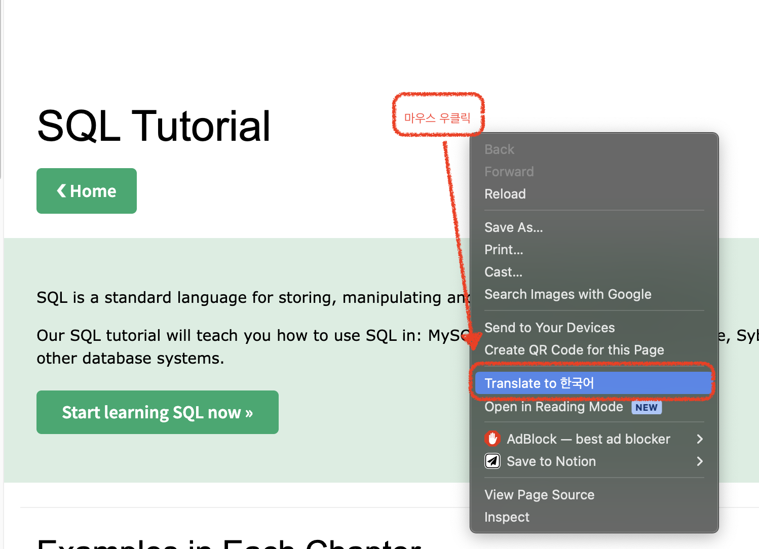Choose Create QR Code for this Page
Screen dimensions: 759x549
[x=574, y=350]
